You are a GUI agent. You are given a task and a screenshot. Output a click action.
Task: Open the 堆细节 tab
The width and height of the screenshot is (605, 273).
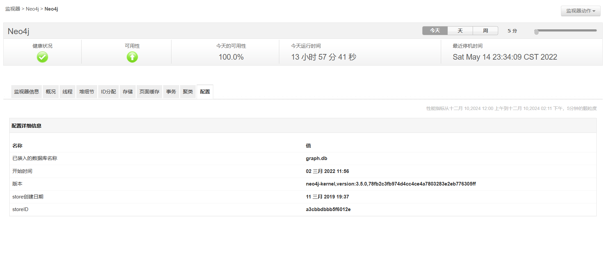[87, 91]
